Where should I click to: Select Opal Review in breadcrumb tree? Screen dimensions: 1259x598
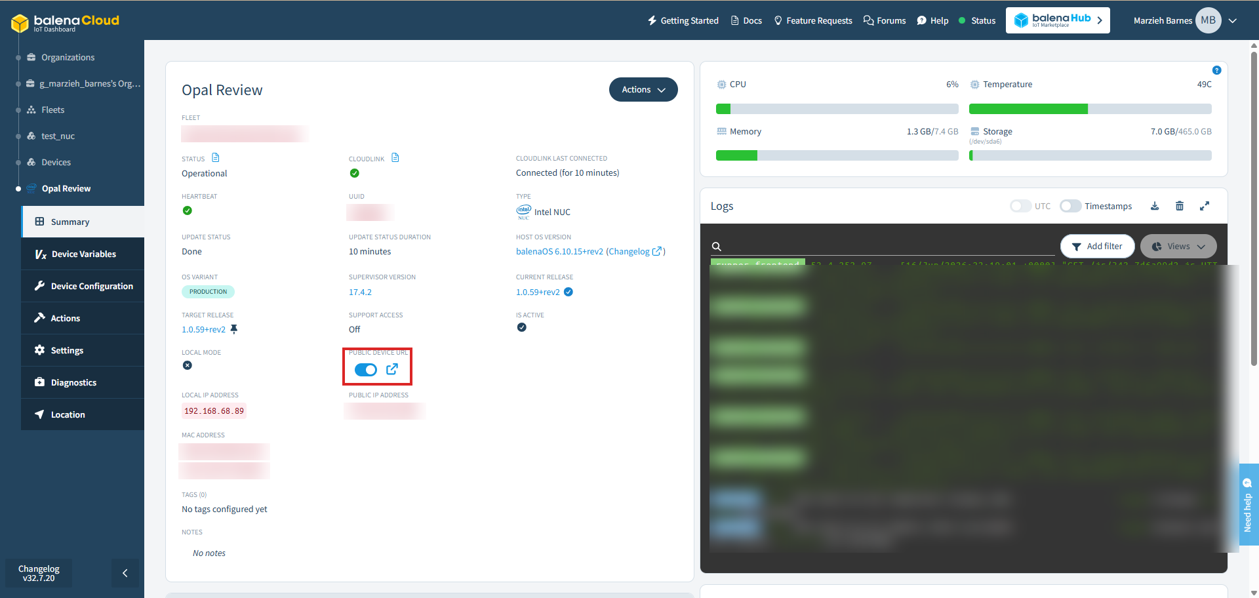[x=66, y=188]
